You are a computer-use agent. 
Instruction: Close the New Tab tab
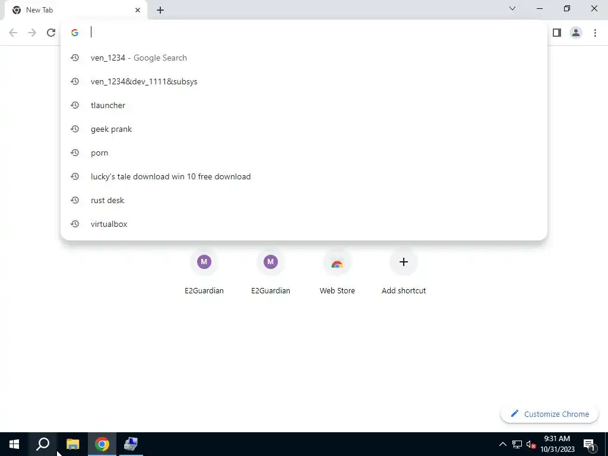tap(138, 10)
